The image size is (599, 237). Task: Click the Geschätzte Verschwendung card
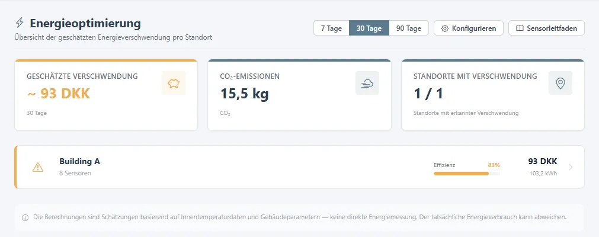click(106, 95)
